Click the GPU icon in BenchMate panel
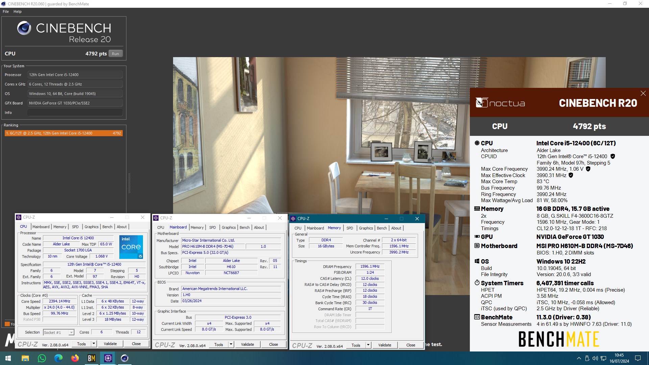 [477, 237]
